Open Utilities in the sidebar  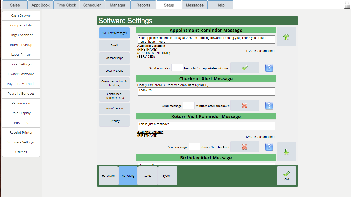click(x=21, y=152)
